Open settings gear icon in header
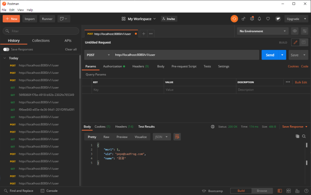 click(x=252, y=19)
